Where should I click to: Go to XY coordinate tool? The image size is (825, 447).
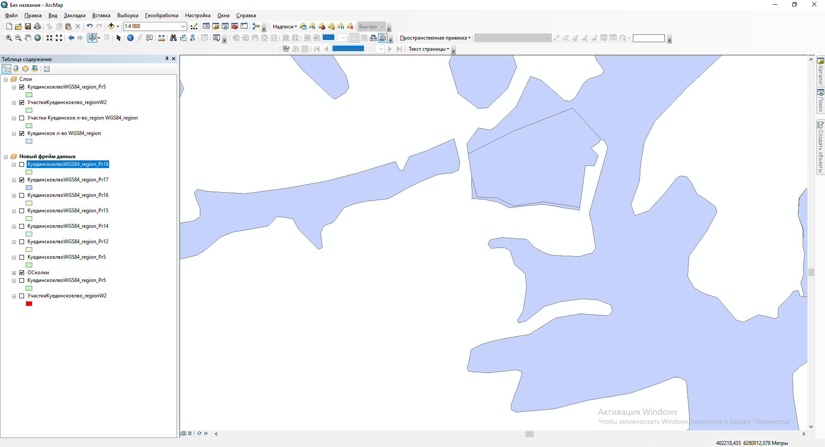(192, 38)
